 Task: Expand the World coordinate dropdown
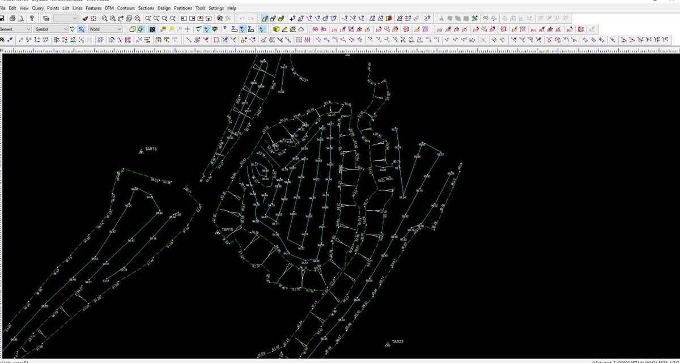click(119, 29)
